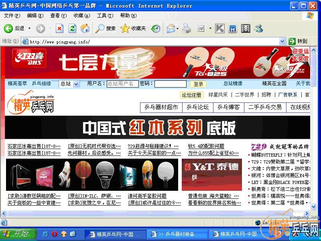The width and height of the screenshot is (321, 241).
Task: Open the 搜索 search magnifier
Action: coord(106,28)
